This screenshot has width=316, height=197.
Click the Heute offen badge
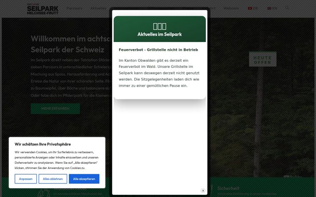262,59
